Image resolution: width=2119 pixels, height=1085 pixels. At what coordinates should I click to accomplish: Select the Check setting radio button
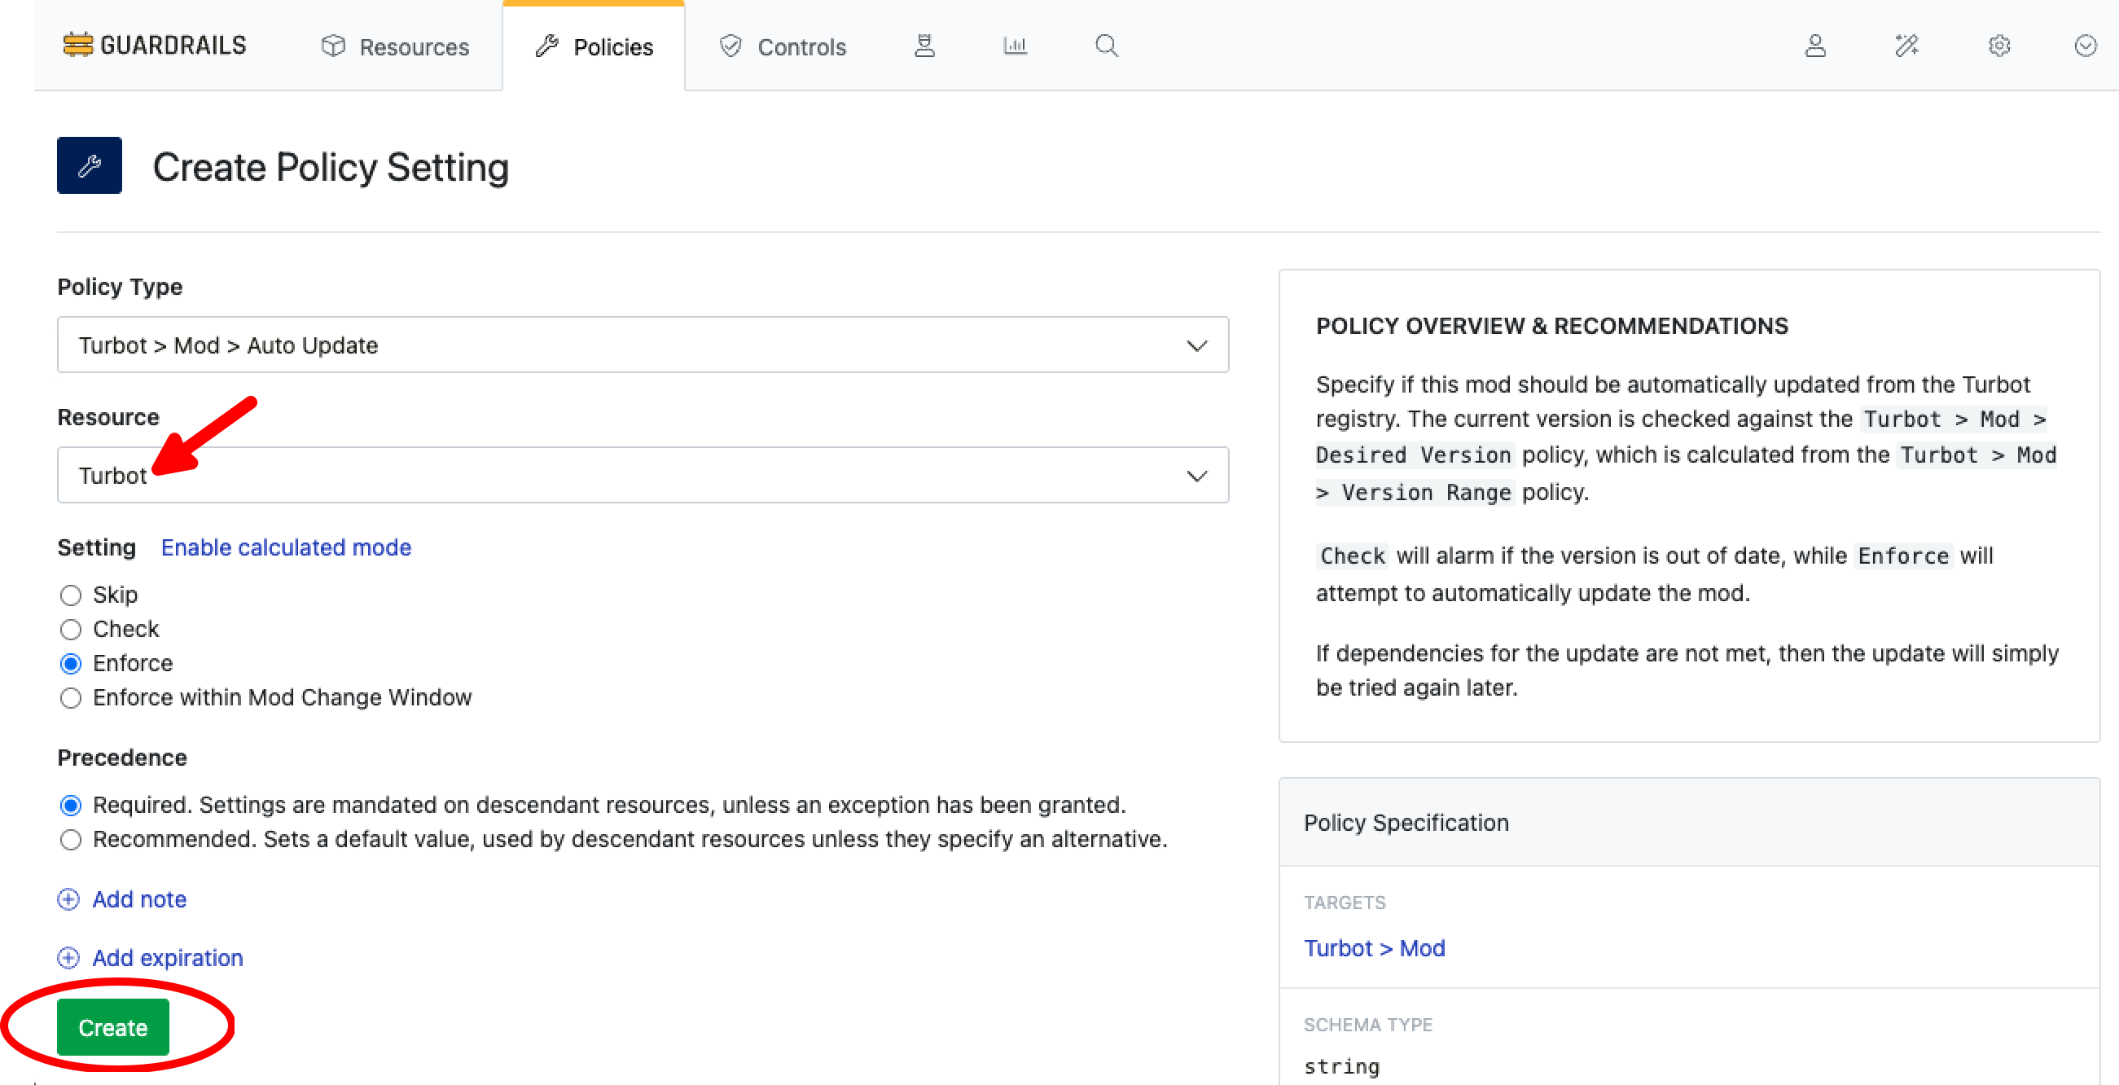[71, 630]
